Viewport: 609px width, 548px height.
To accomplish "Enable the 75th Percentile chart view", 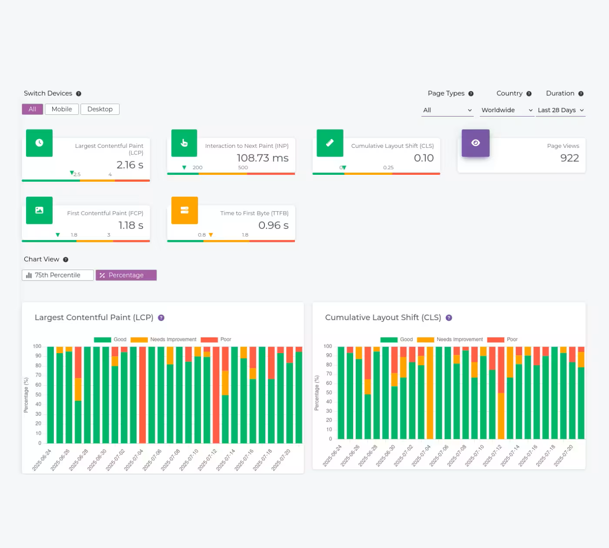I will pos(57,275).
